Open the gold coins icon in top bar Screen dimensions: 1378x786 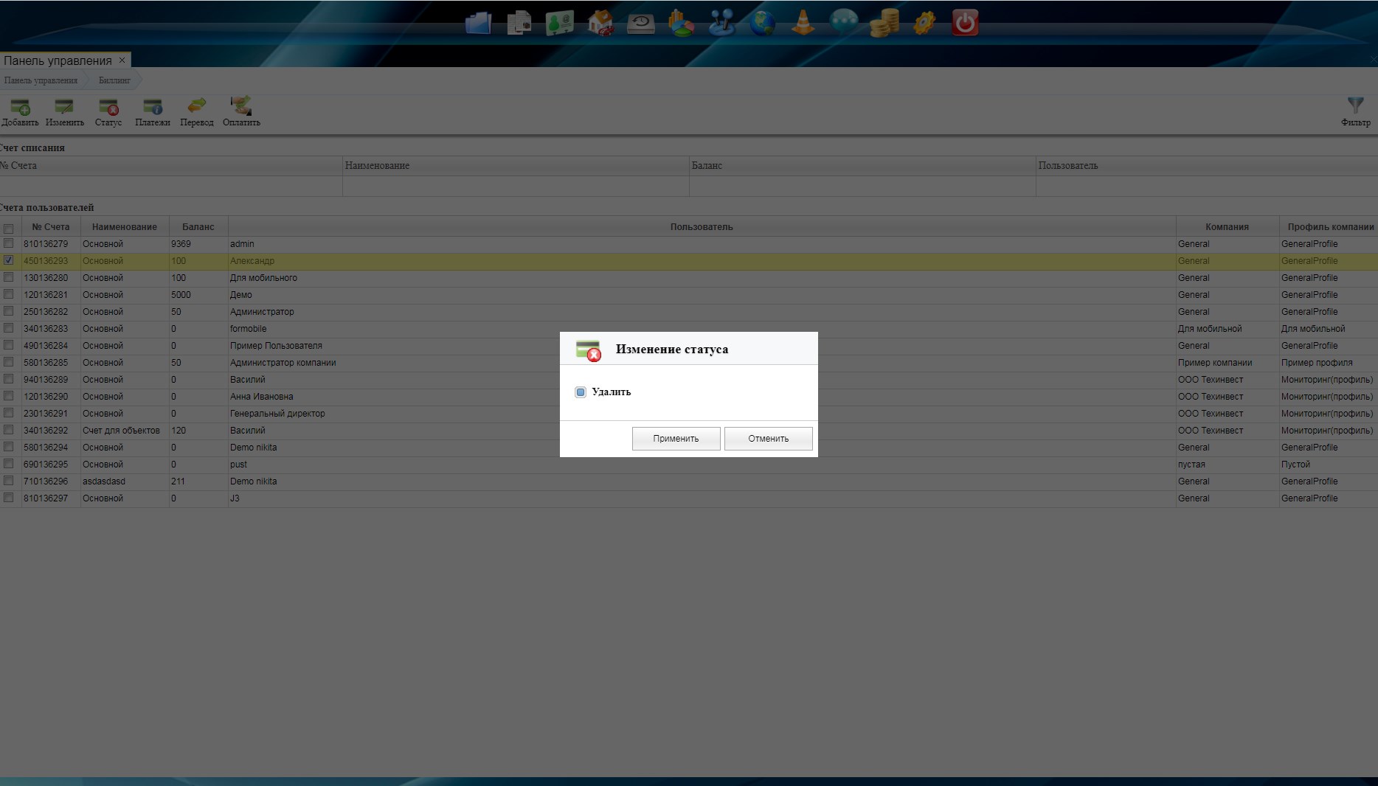click(884, 23)
